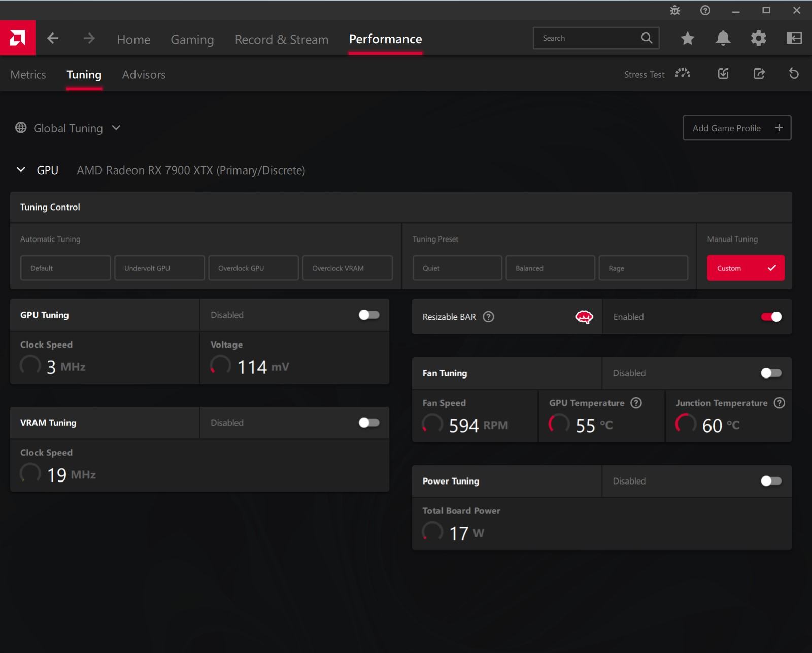Select the Performance tab

click(385, 39)
